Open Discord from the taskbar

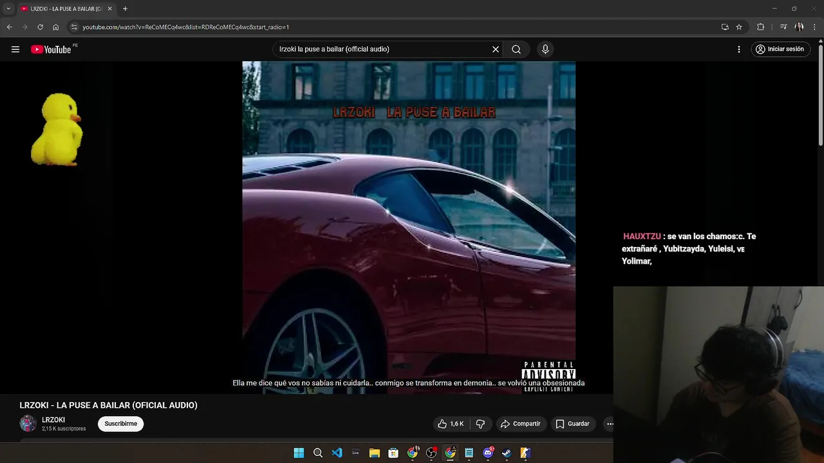488,453
